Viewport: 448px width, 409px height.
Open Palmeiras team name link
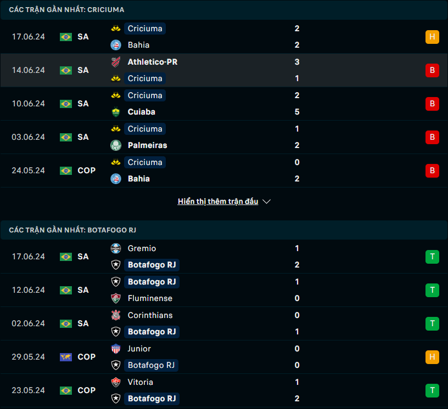tap(148, 145)
